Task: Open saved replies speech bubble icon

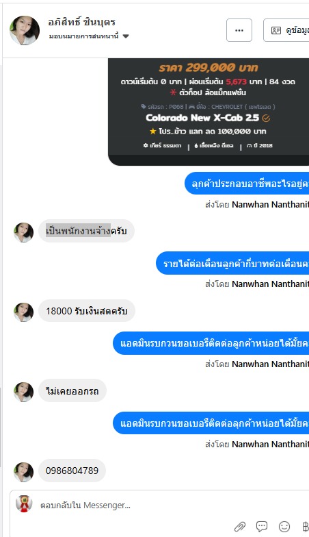Action: [x=262, y=526]
